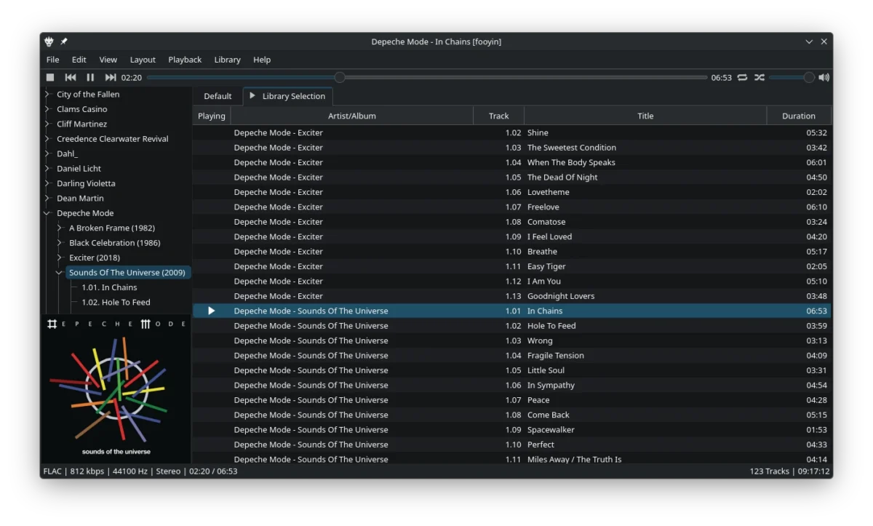The height and width of the screenshot is (526, 873).
Task: Collapse the Sounds Of The Universe (2009) album
Action: pyautogui.click(x=60, y=272)
